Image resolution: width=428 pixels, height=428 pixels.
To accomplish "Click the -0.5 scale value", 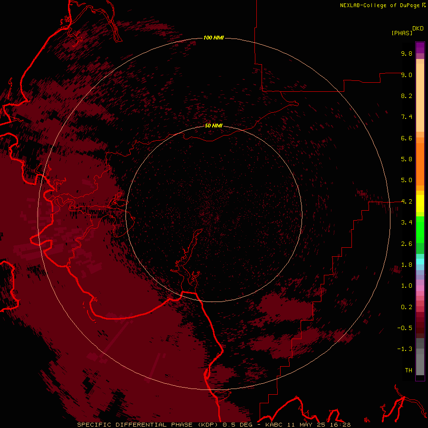I will coord(405,328).
